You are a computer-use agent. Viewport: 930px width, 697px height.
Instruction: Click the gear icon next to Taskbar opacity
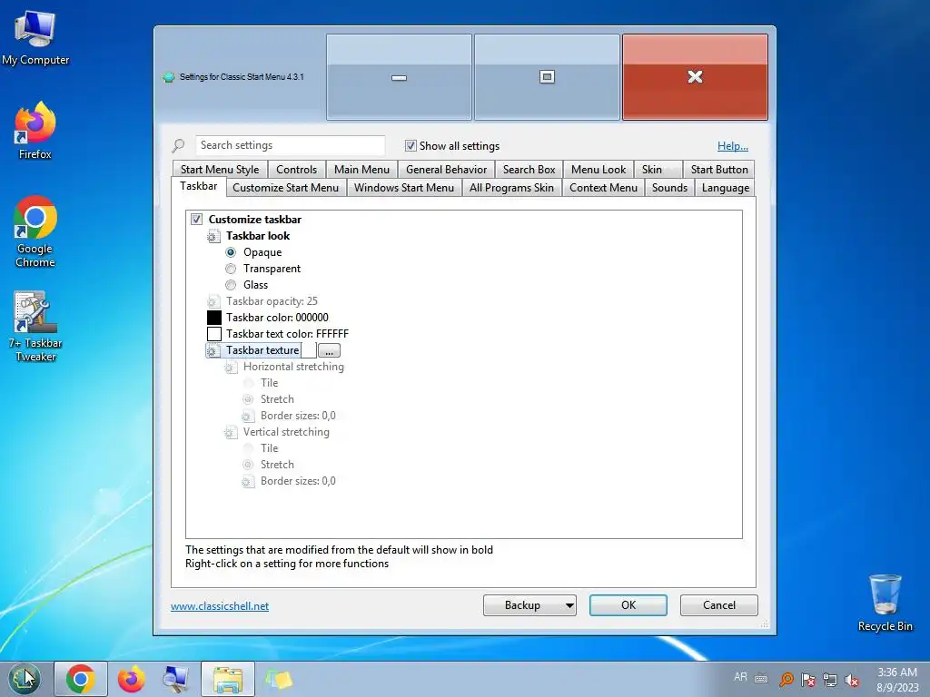(213, 301)
